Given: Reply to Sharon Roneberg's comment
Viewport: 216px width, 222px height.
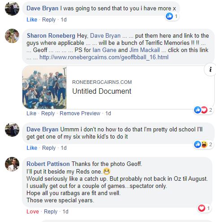Looking at the screenshot, I should tap(48, 113).
